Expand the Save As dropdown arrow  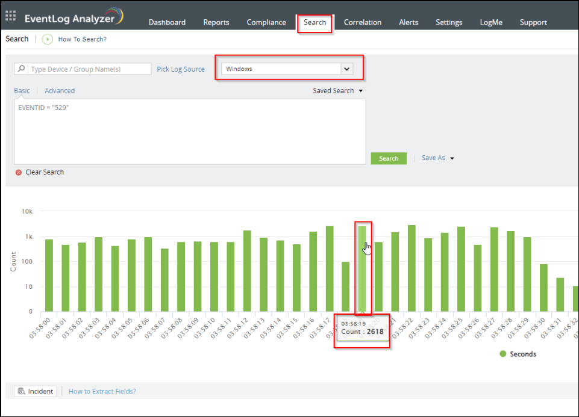[452, 158]
